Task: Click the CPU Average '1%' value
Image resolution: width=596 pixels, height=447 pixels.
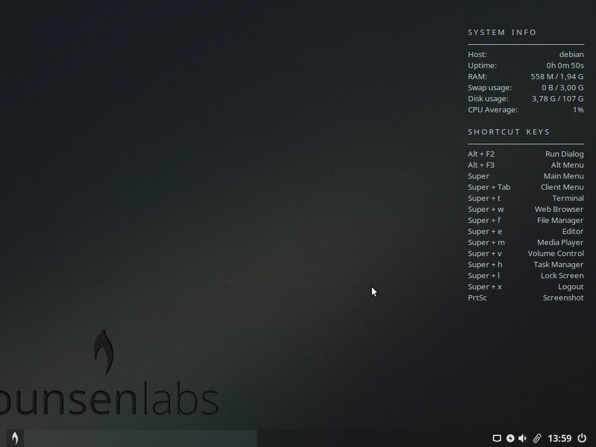Action: click(x=578, y=109)
